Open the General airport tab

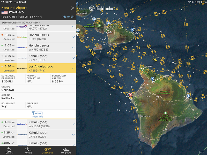tap(9, 151)
